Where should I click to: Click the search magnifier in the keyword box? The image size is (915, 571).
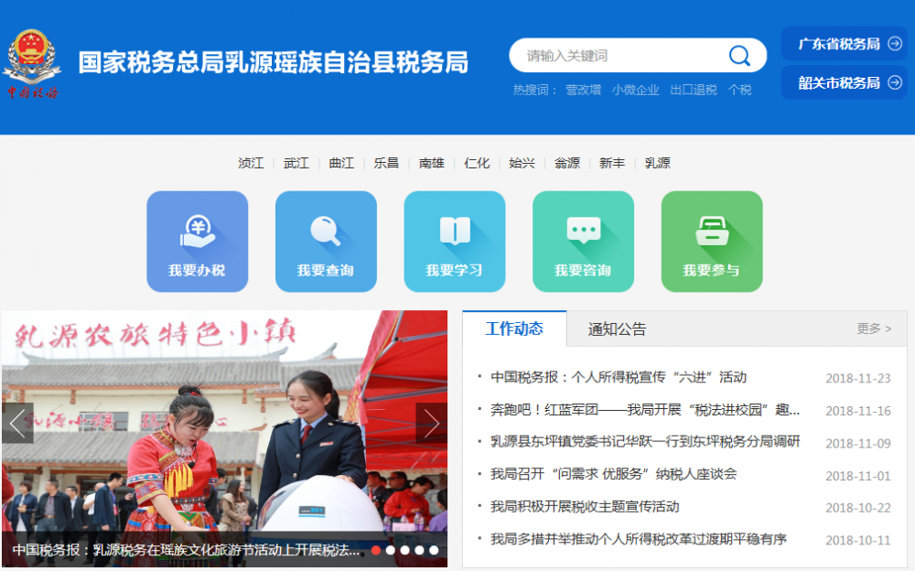[x=739, y=55]
